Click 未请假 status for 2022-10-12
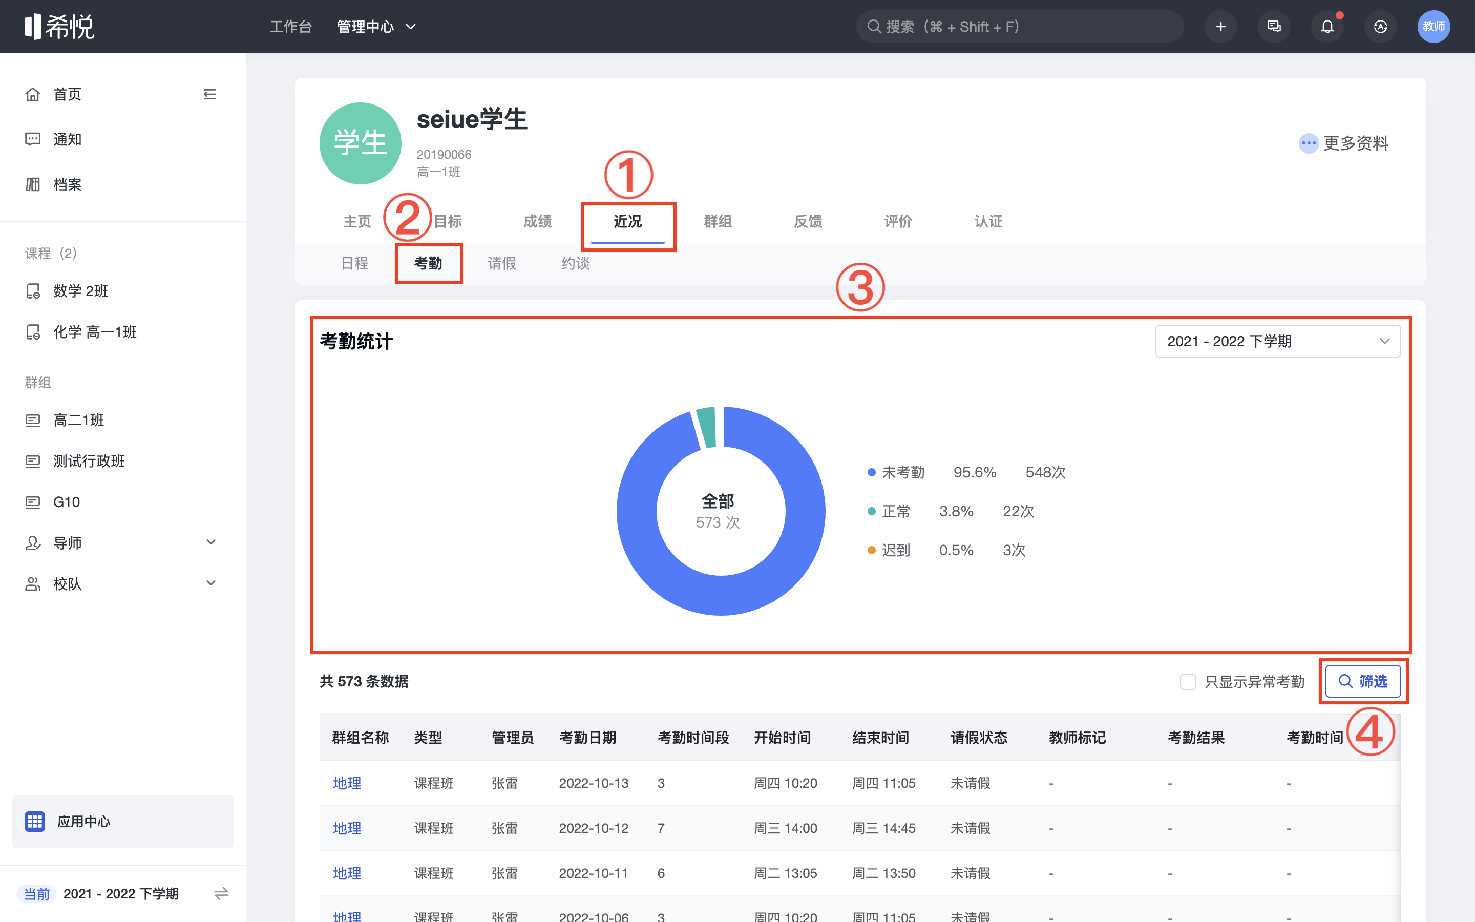The height and width of the screenshot is (922, 1475). [971, 828]
